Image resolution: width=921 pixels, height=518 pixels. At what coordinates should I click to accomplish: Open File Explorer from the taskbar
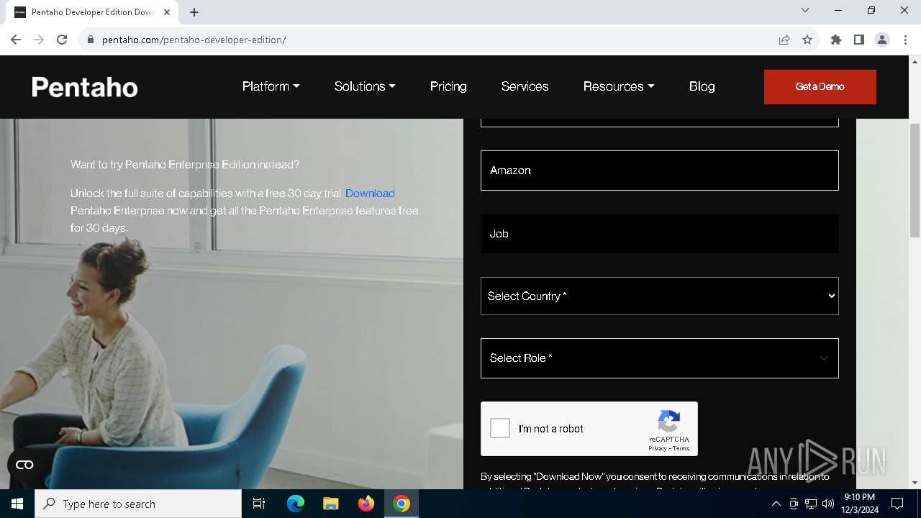coord(330,504)
